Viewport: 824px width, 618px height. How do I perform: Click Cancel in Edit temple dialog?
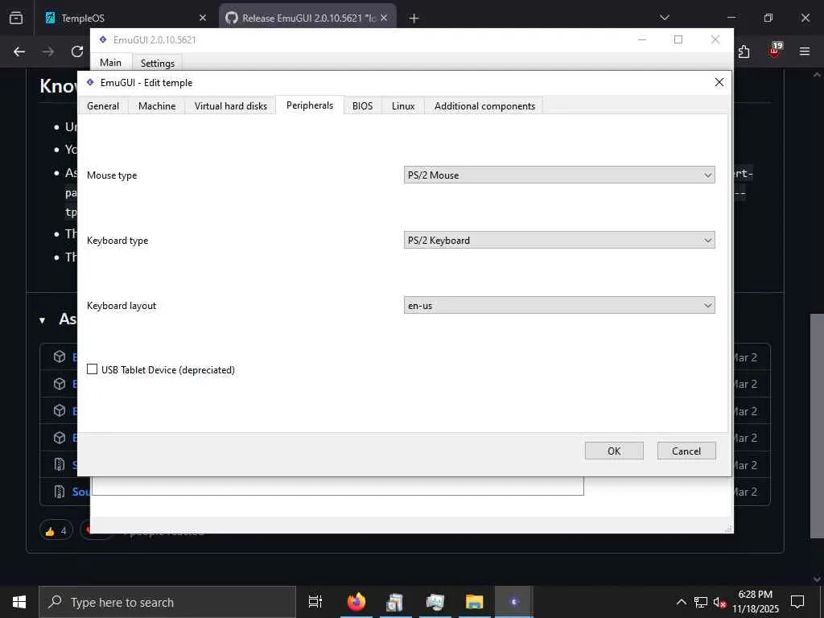[x=686, y=451]
